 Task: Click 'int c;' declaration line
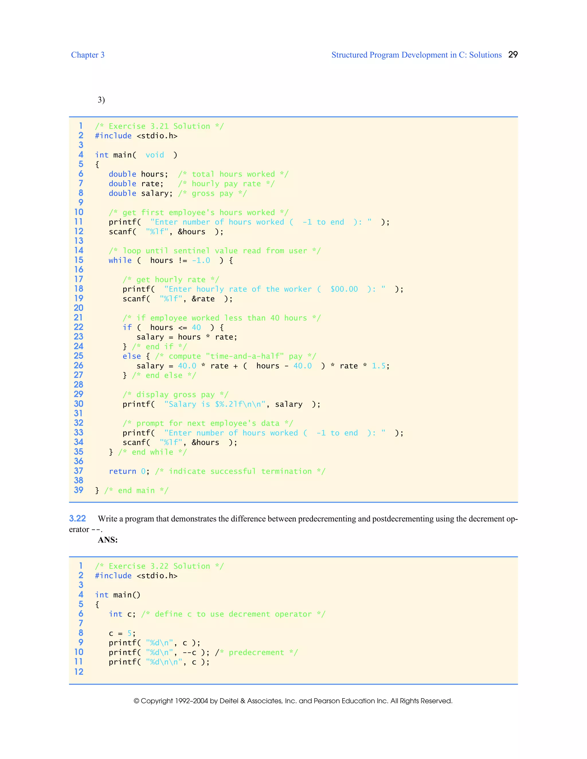(217, 614)
